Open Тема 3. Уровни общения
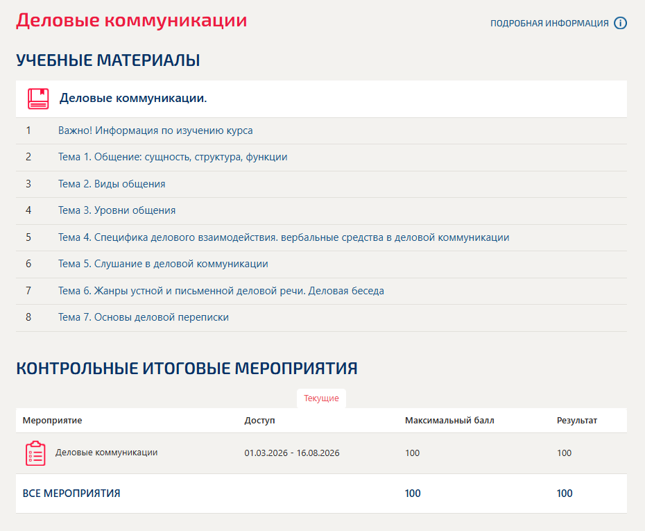The width and height of the screenshot is (645, 531). tap(117, 210)
